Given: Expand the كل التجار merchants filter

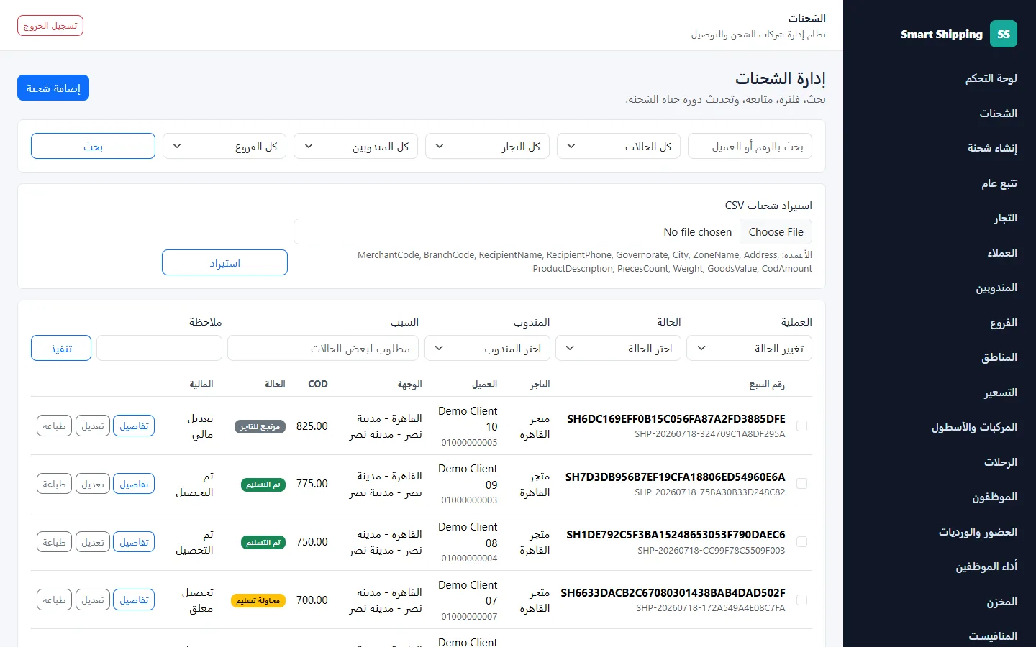Looking at the screenshot, I should pos(488,146).
